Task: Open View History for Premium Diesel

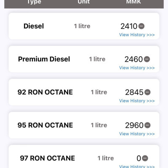Action: (x=137, y=68)
